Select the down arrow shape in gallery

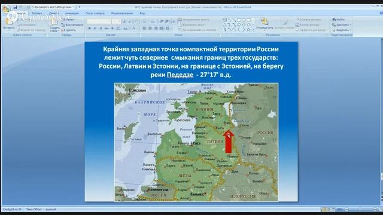244,25
